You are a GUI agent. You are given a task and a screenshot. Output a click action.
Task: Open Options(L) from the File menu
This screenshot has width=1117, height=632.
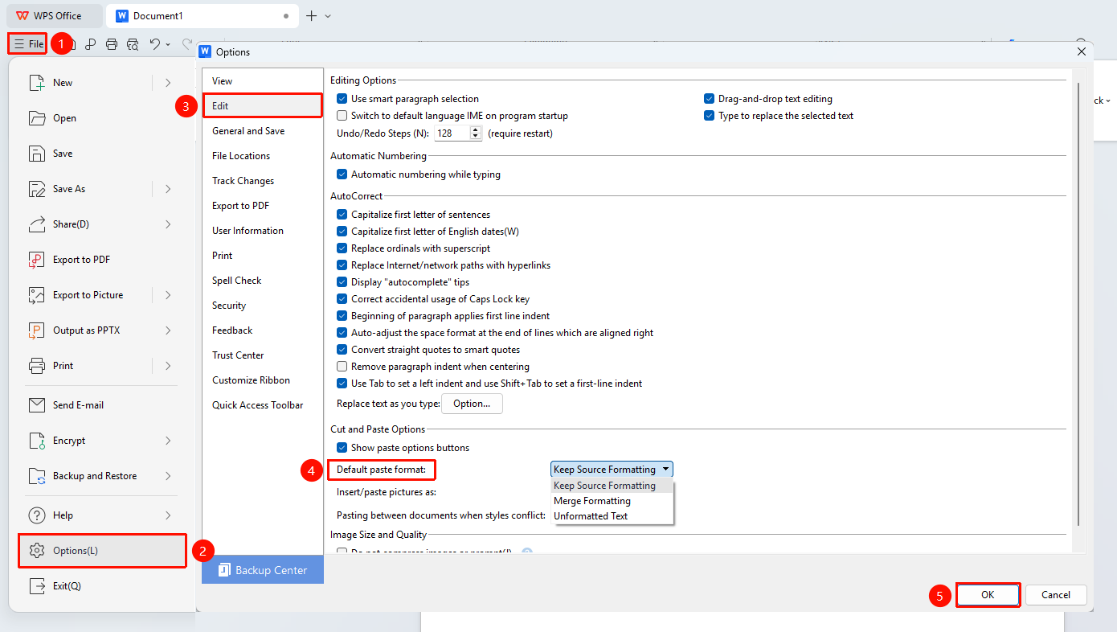click(x=102, y=551)
